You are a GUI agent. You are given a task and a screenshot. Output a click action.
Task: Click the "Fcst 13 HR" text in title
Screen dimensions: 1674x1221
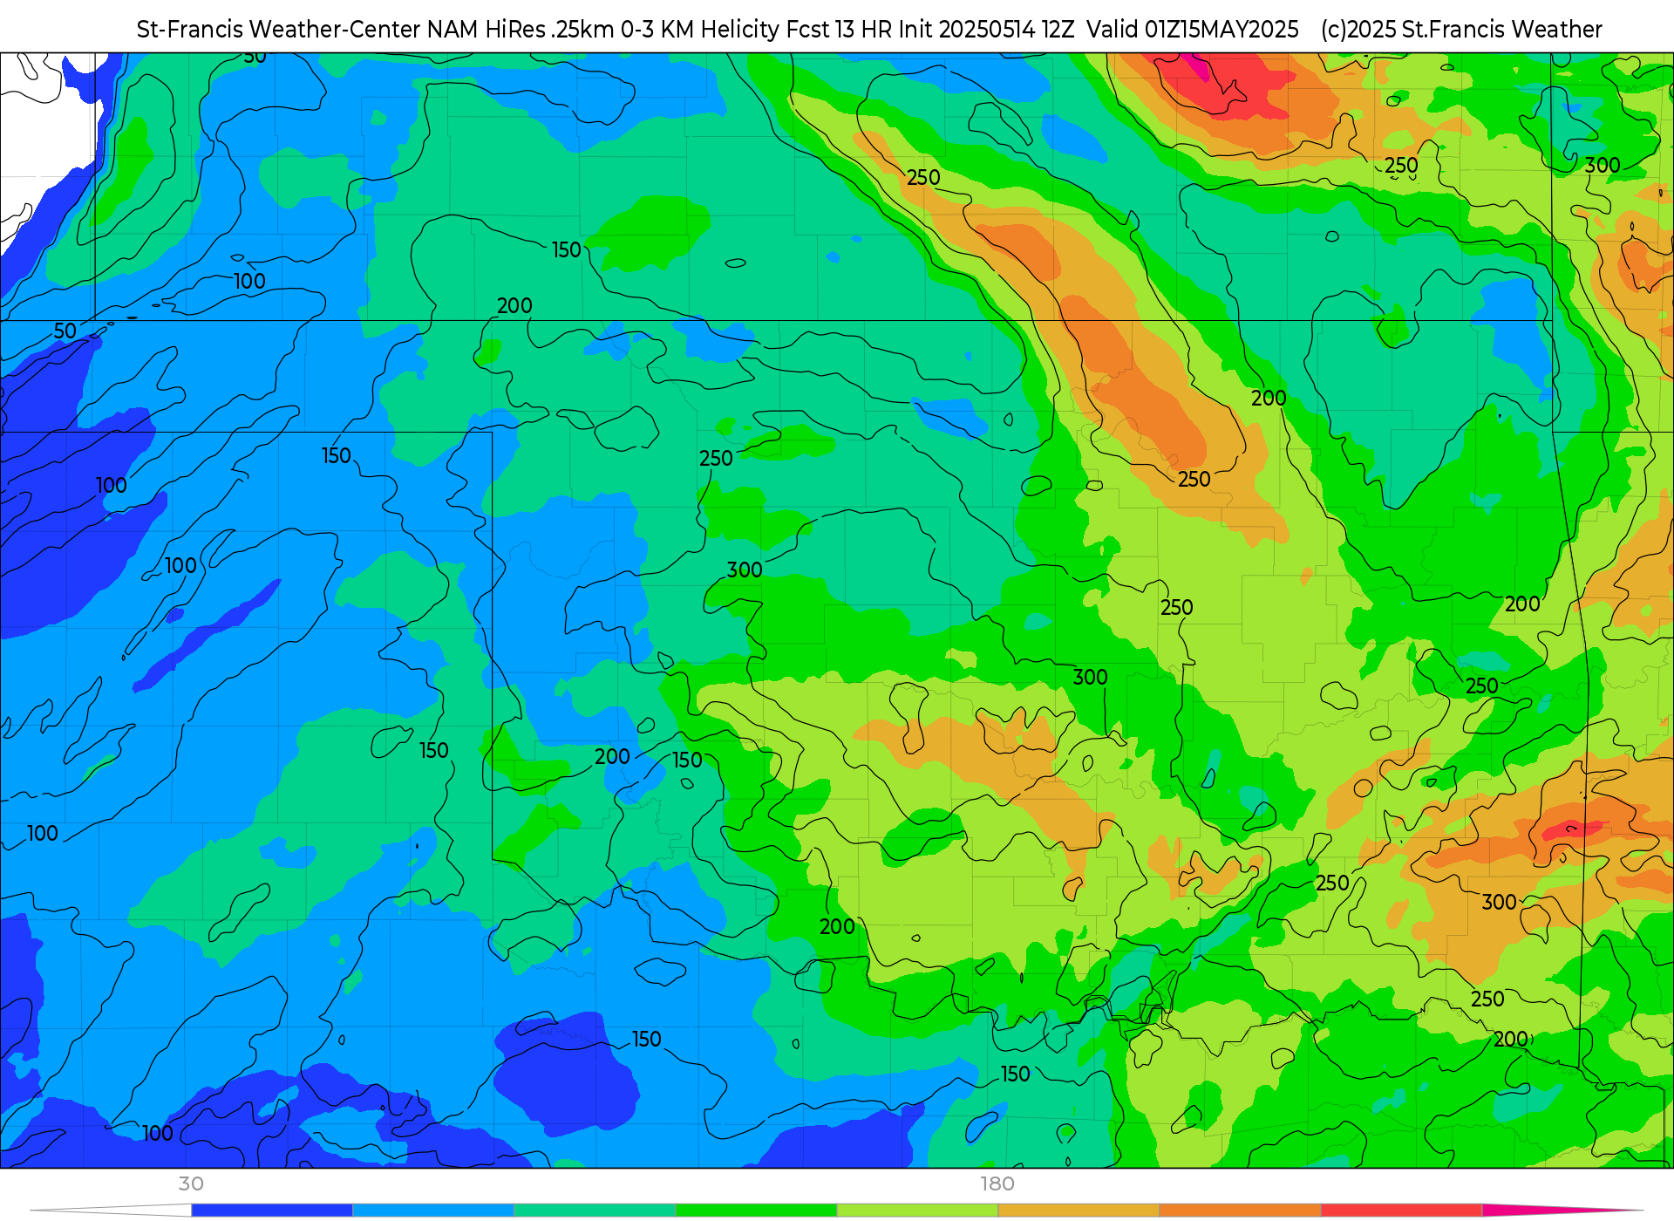[x=839, y=30]
